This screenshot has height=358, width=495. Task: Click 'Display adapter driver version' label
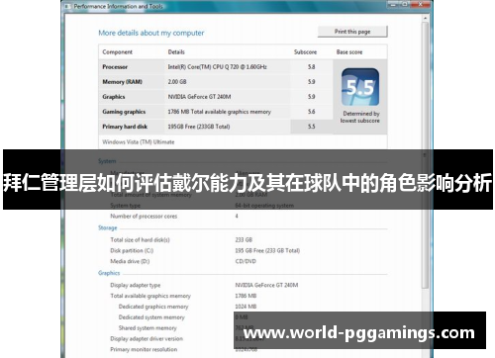[147, 339]
